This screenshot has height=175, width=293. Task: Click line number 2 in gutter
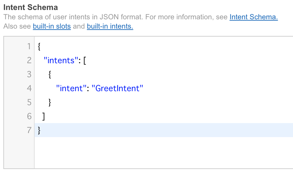29,61
